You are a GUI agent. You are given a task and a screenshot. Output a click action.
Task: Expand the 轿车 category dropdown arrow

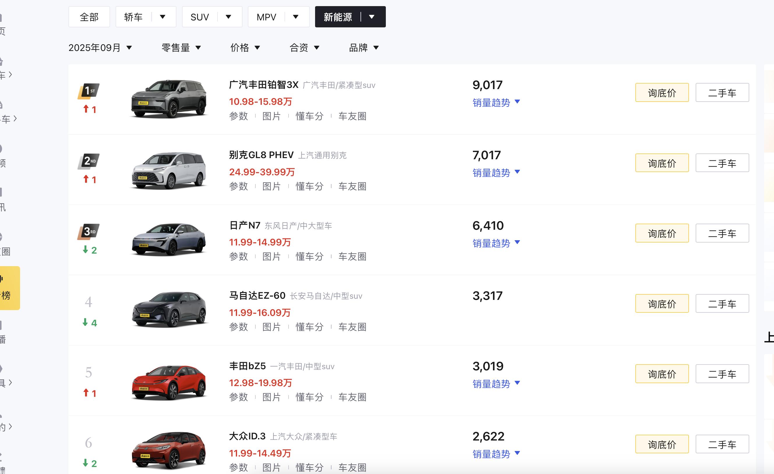tap(162, 17)
